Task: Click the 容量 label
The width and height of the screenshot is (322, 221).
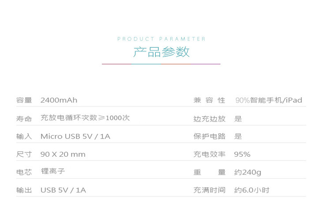Action: coord(24,100)
